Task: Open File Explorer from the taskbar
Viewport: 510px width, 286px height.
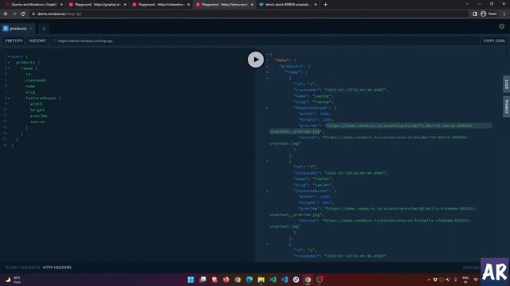Action: click(261, 280)
